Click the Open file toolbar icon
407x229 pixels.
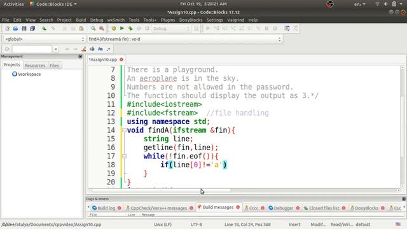point(15,28)
